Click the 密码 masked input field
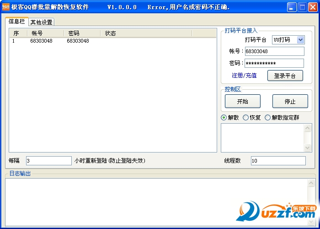 [x=274, y=63]
